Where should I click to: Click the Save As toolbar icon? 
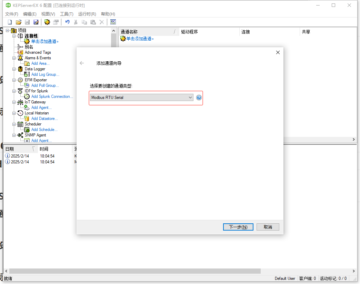tap(36, 22)
